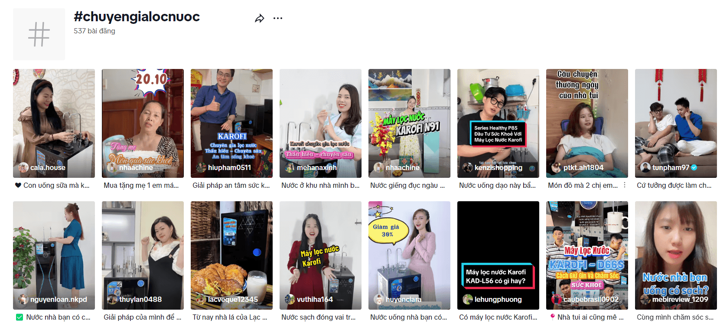Open caption 'Có máy lọc nước Karofi...'
This screenshot has width=720, height=327.
click(x=498, y=317)
